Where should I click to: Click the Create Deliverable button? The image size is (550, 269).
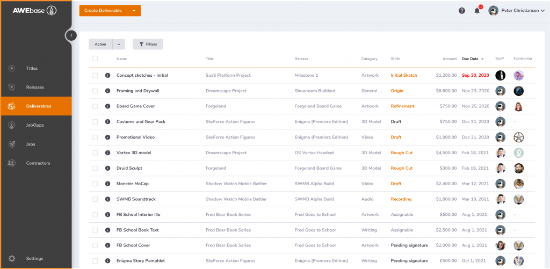coord(103,11)
